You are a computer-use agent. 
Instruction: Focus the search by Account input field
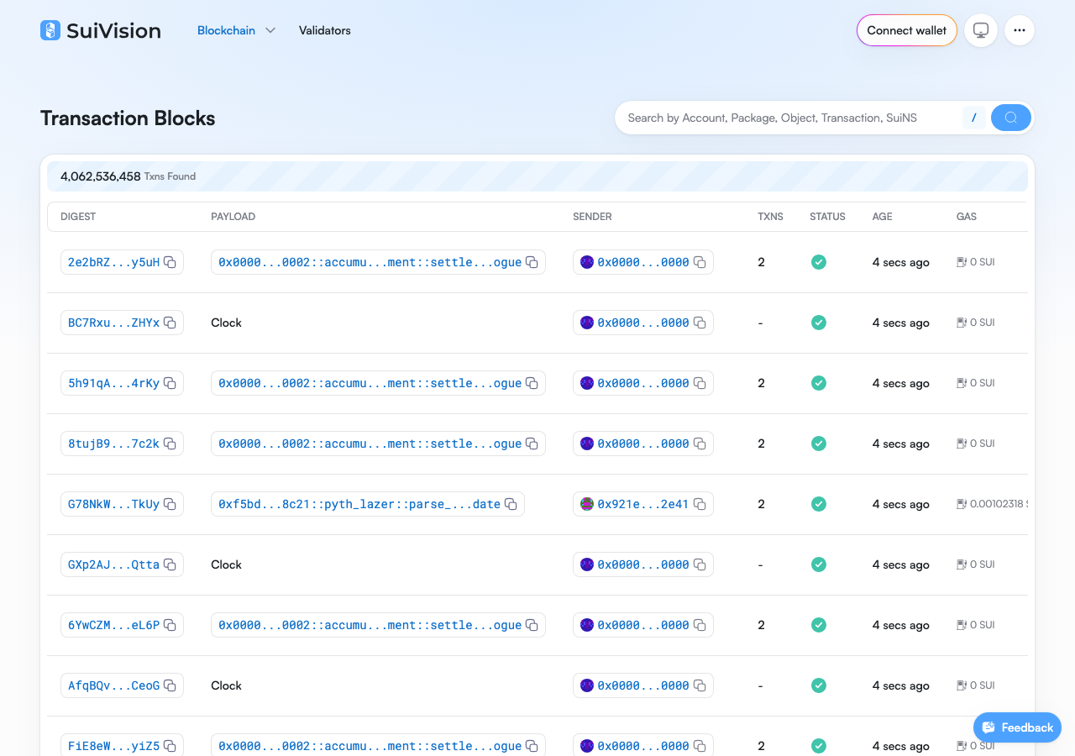(789, 118)
